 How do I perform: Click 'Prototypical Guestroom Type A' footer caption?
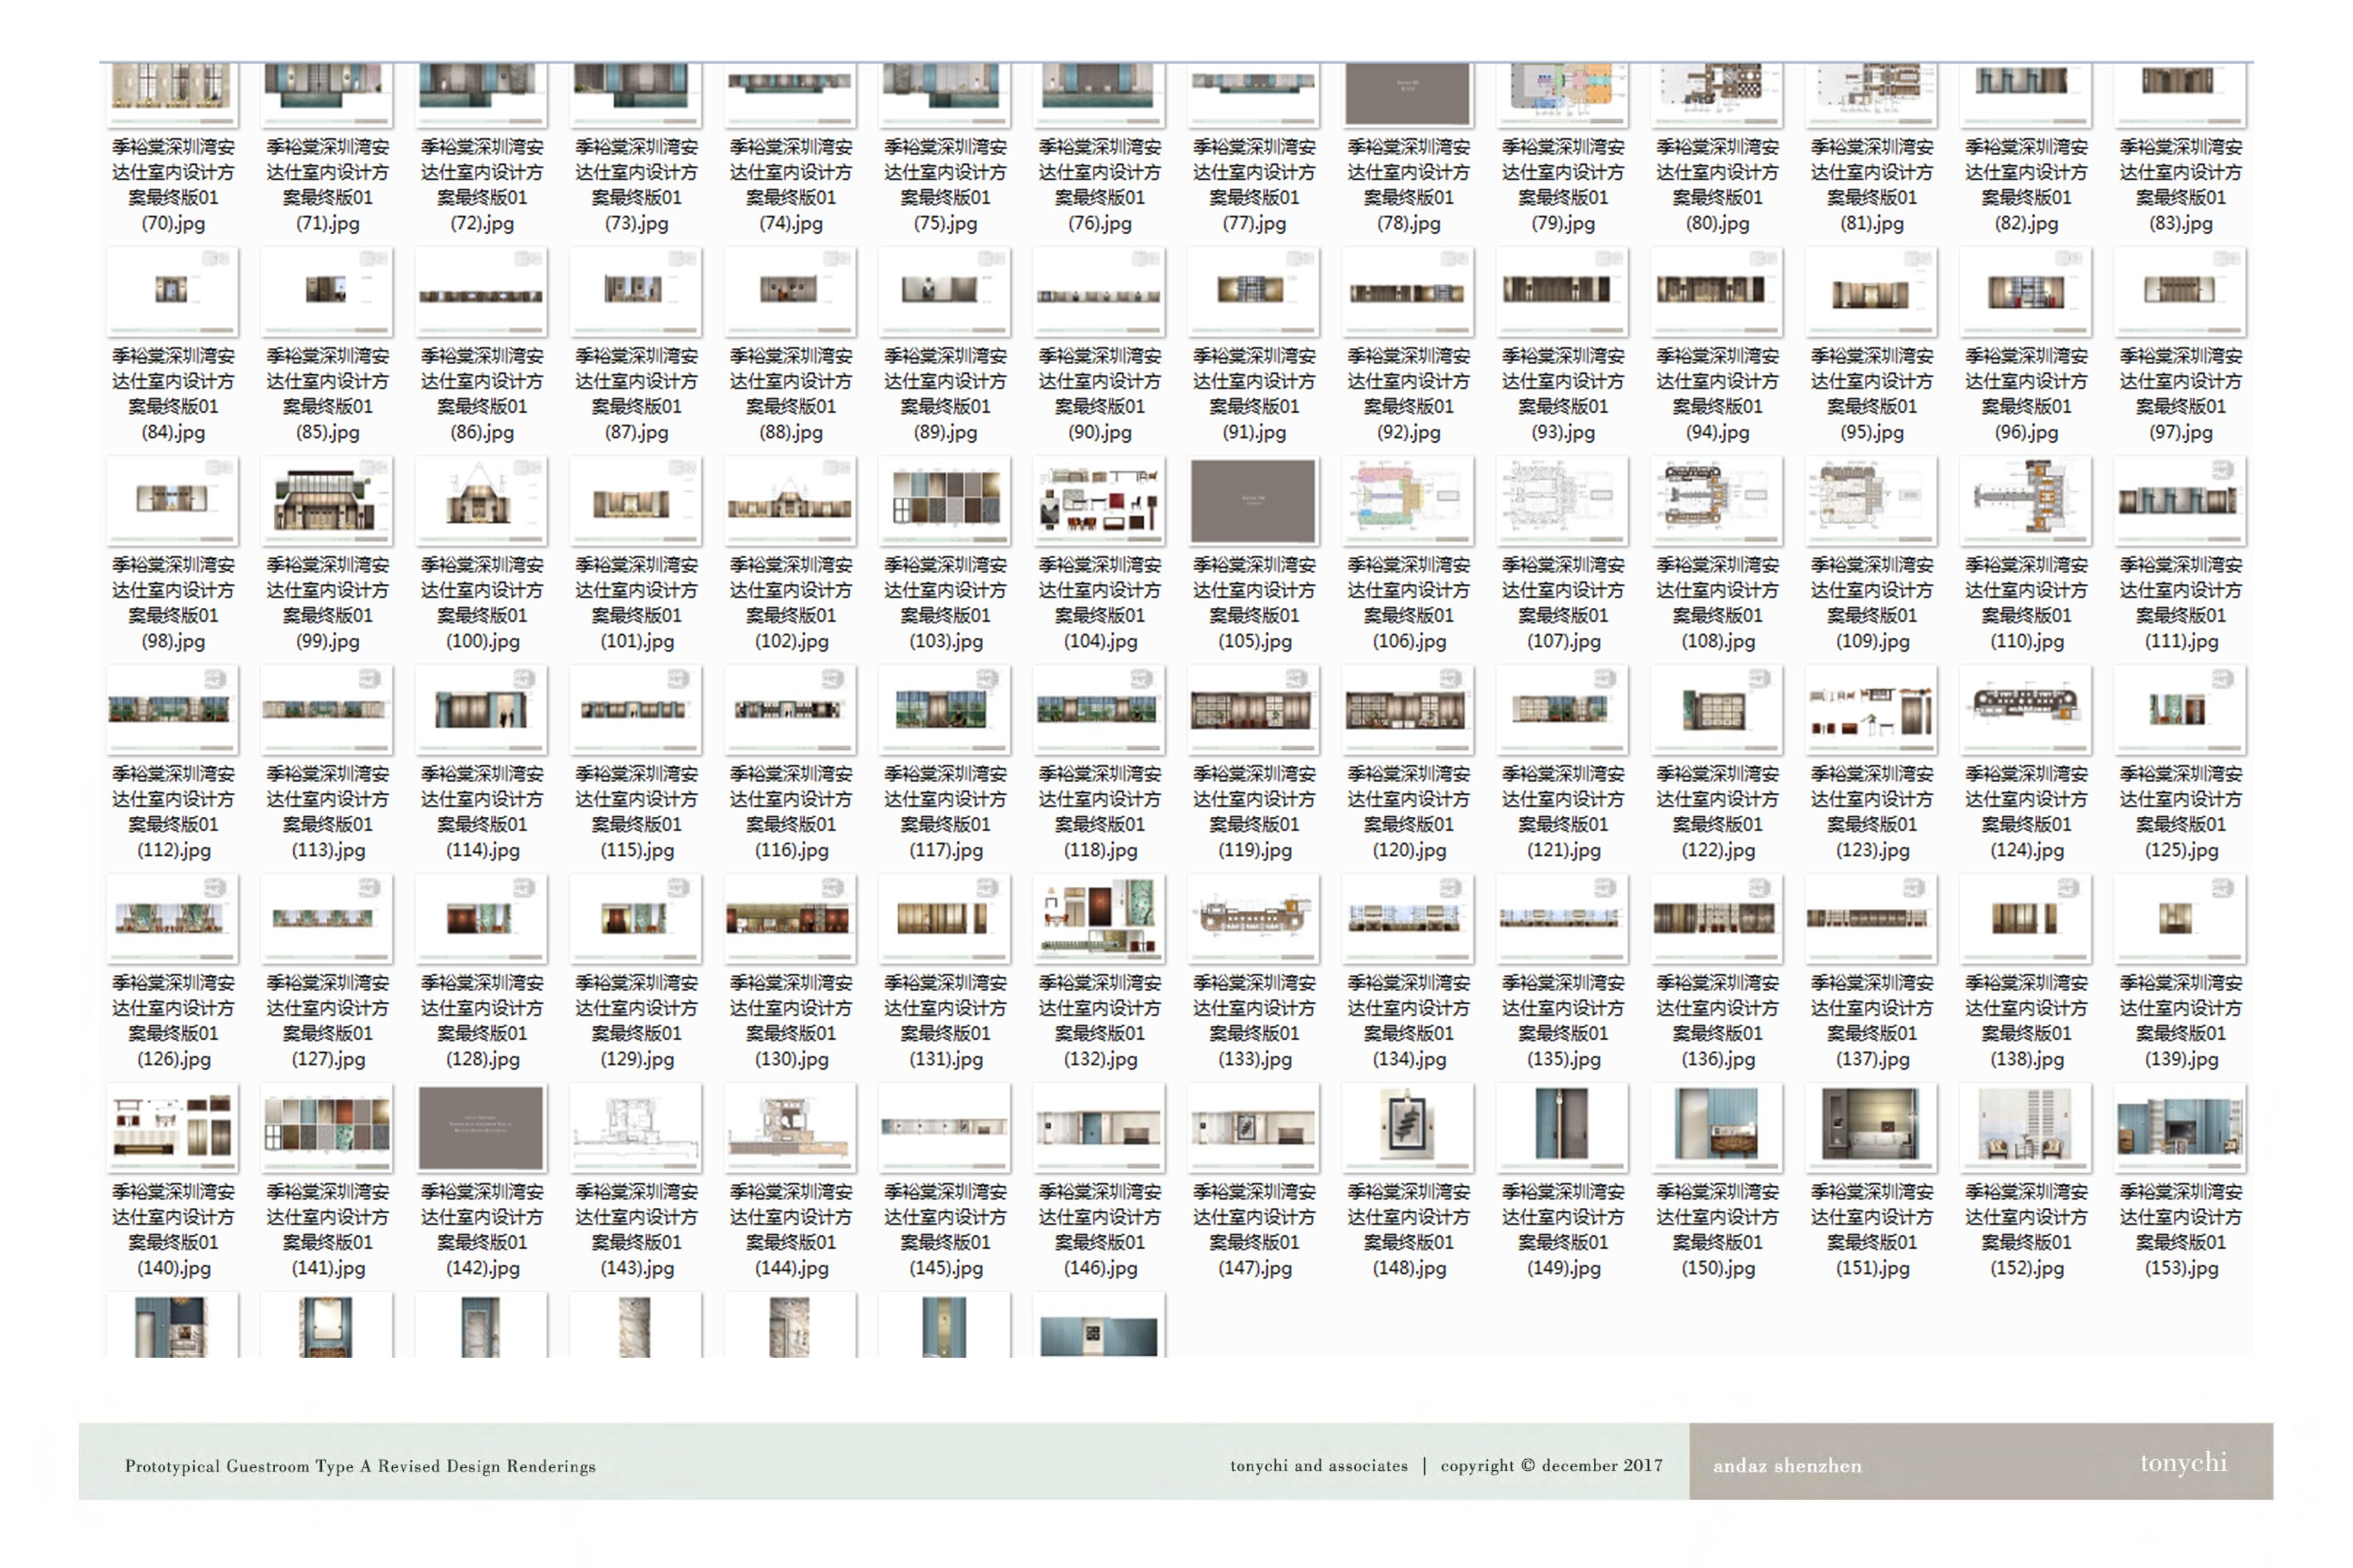click(x=360, y=1466)
